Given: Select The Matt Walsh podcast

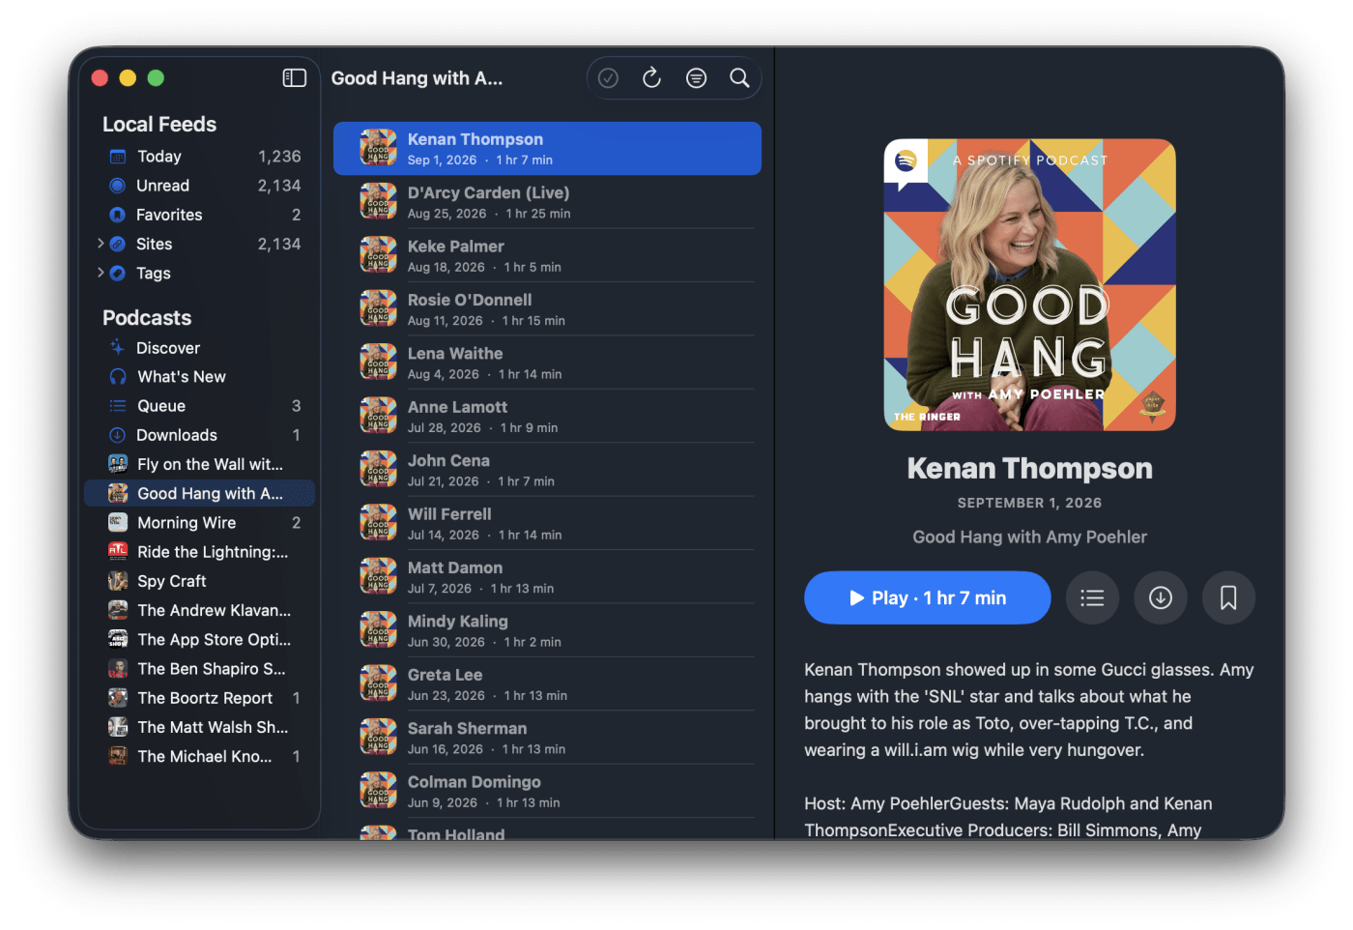Looking at the screenshot, I should pyautogui.click(x=200, y=727).
